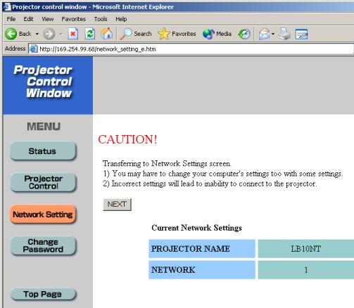
Task: Click the page icon in address bar
Action: tap(34, 49)
